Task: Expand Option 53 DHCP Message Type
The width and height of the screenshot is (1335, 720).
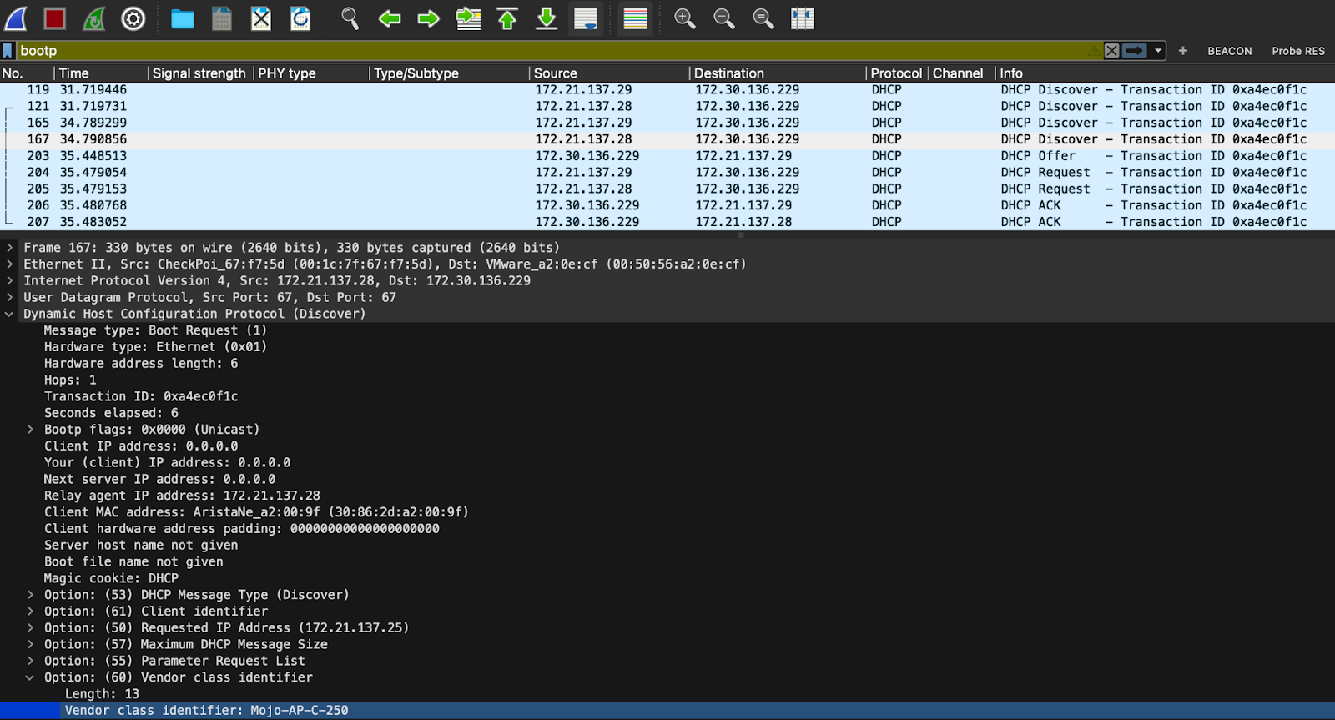Action: click(x=30, y=595)
